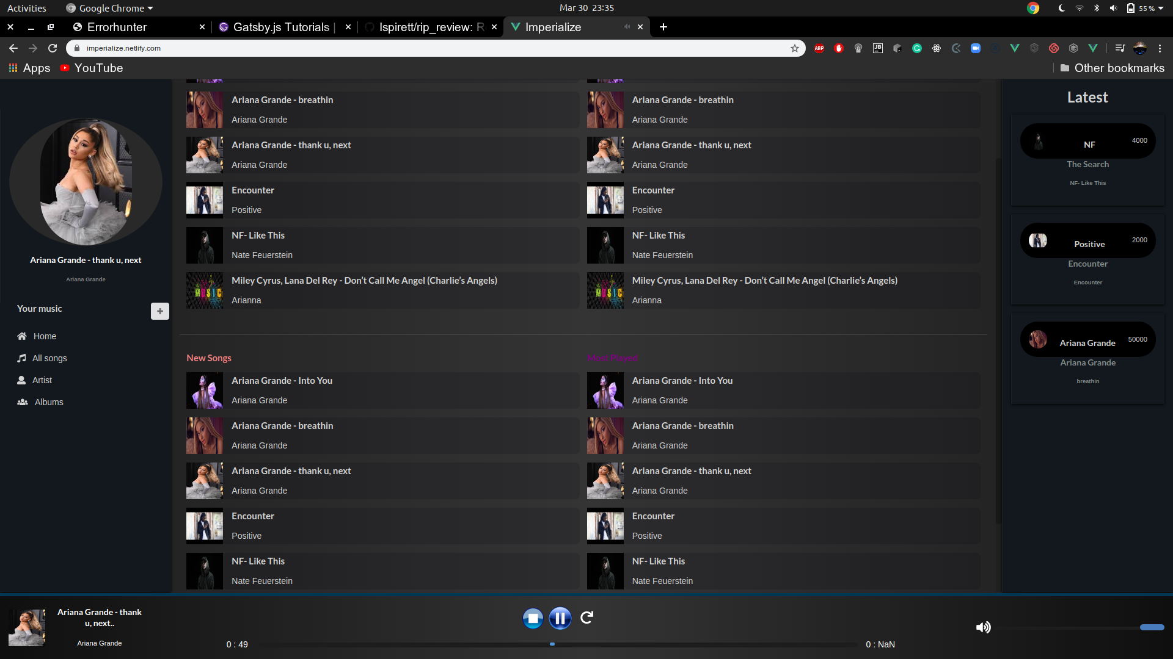Screen dimensions: 1173x659
Task: Add music with the plus button
Action: coord(159,311)
